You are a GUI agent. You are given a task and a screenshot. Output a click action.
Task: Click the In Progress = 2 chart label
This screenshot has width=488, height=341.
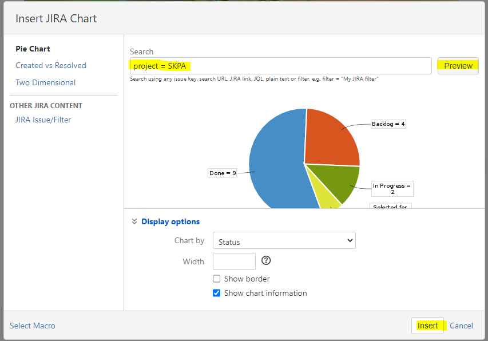[392, 189]
